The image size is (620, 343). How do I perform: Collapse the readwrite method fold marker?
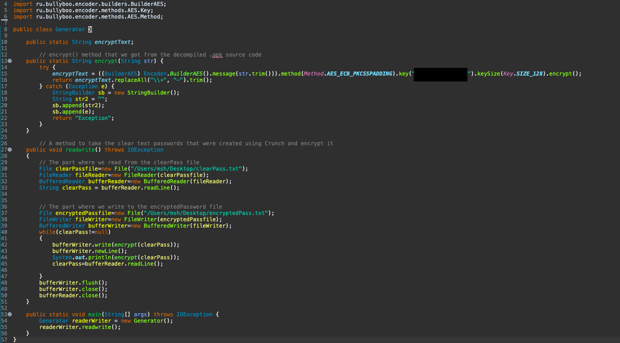pos(10,150)
